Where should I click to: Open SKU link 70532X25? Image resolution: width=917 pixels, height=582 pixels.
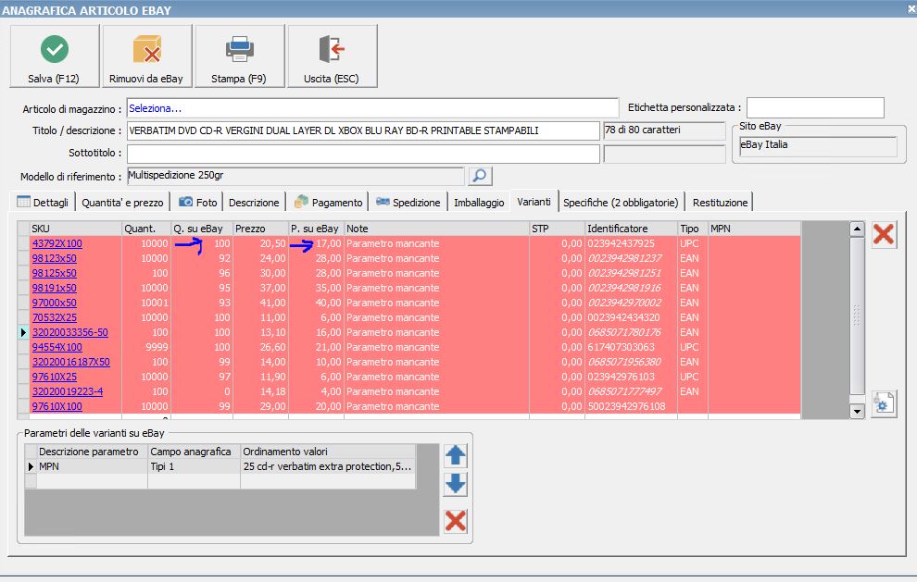pos(55,317)
